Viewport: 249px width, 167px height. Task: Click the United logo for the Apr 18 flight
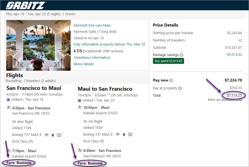8,100
